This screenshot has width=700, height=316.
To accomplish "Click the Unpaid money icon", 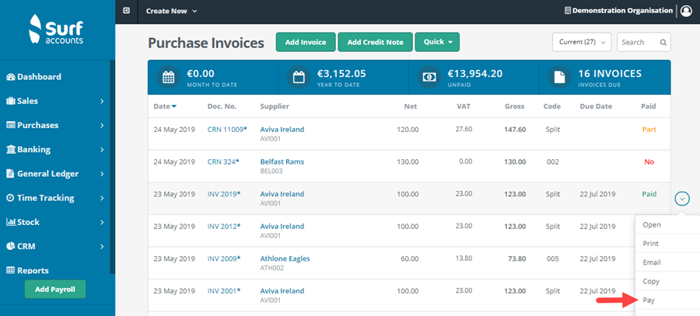I will pyautogui.click(x=429, y=78).
